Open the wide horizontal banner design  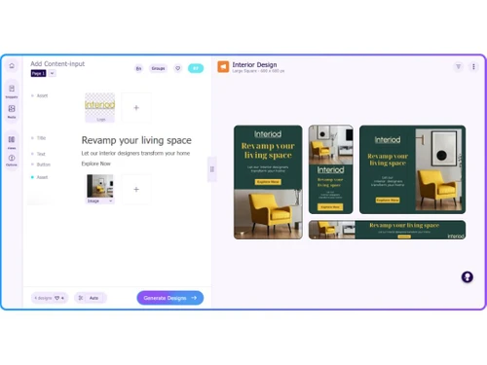pyautogui.click(x=387, y=230)
